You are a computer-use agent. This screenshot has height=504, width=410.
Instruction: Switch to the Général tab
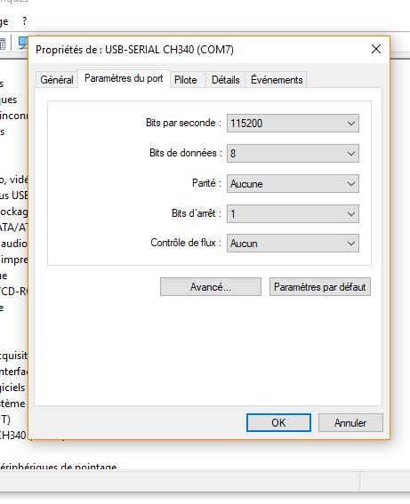(57, 80)
